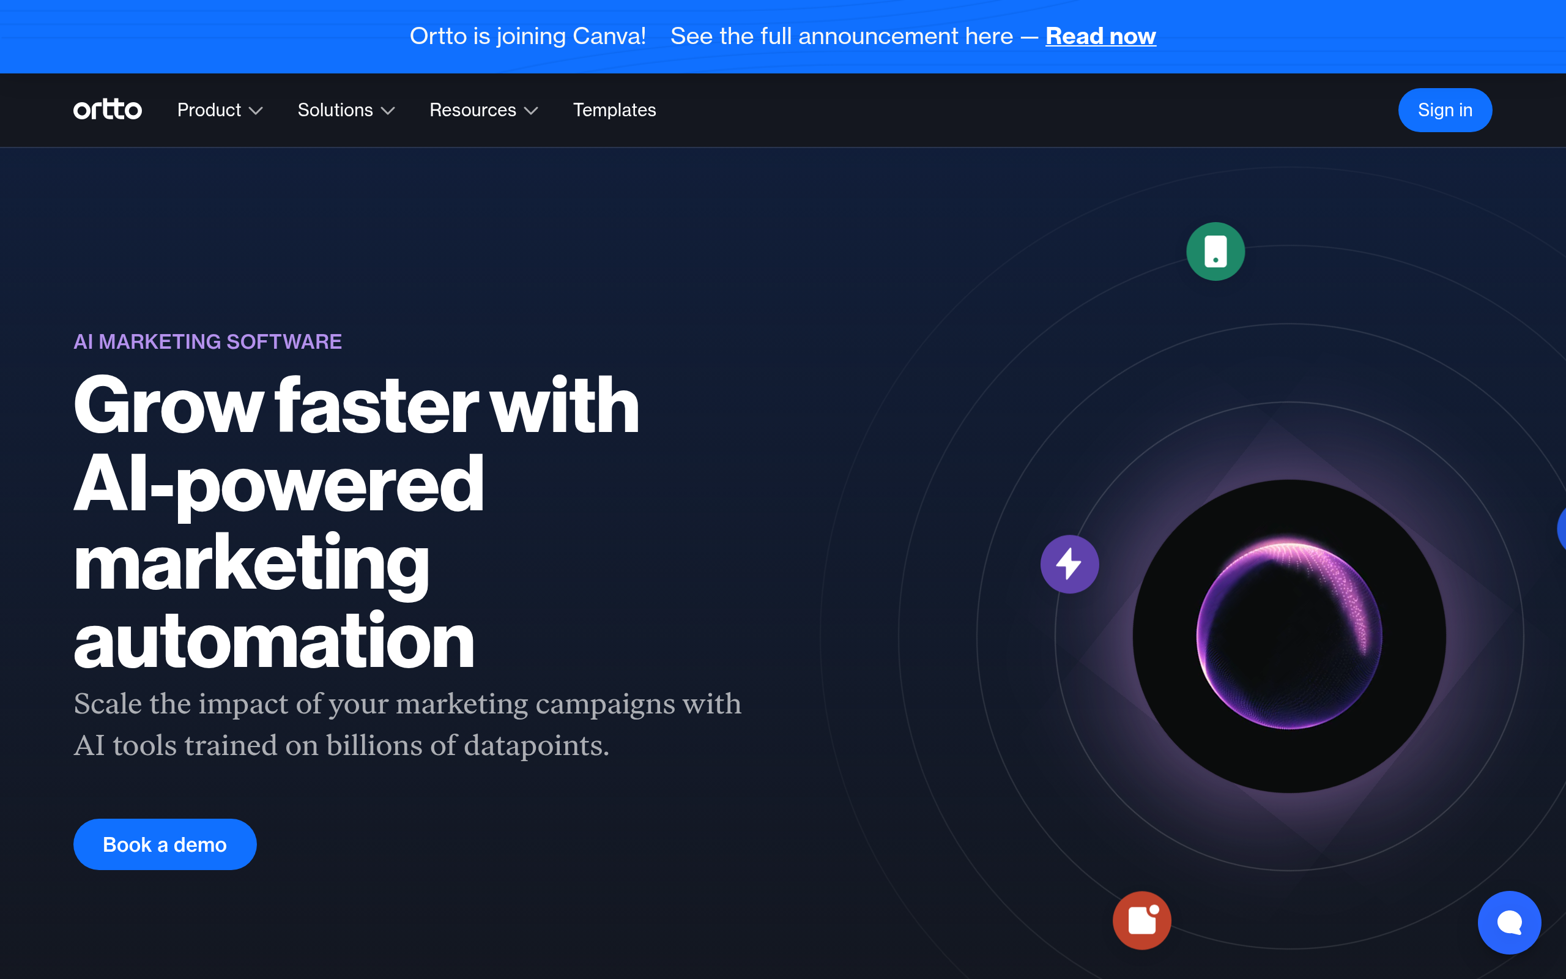1566x979 pixels.
Task: Follow the Read now announcement link
Action: pyautogui.click(x=1100, y=36)
